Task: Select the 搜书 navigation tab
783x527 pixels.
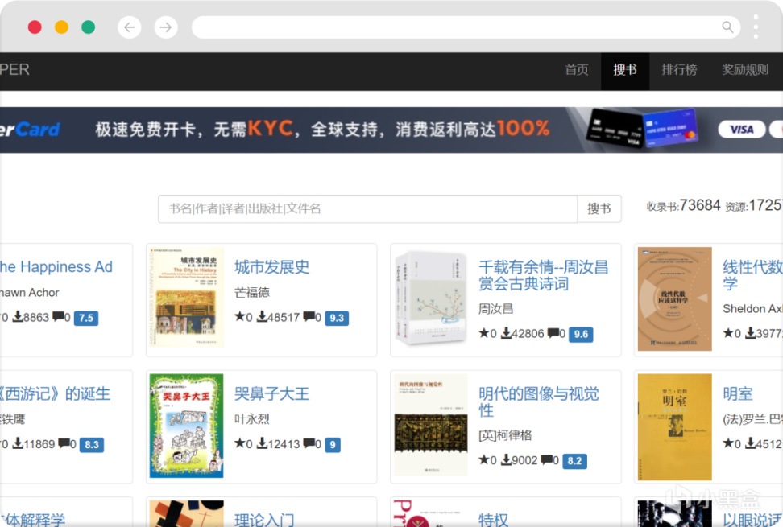Action: 625,70
